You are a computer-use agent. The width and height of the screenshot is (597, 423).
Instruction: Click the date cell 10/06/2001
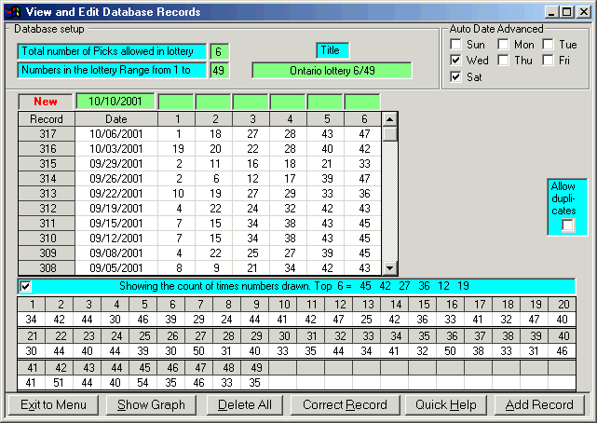116,134
